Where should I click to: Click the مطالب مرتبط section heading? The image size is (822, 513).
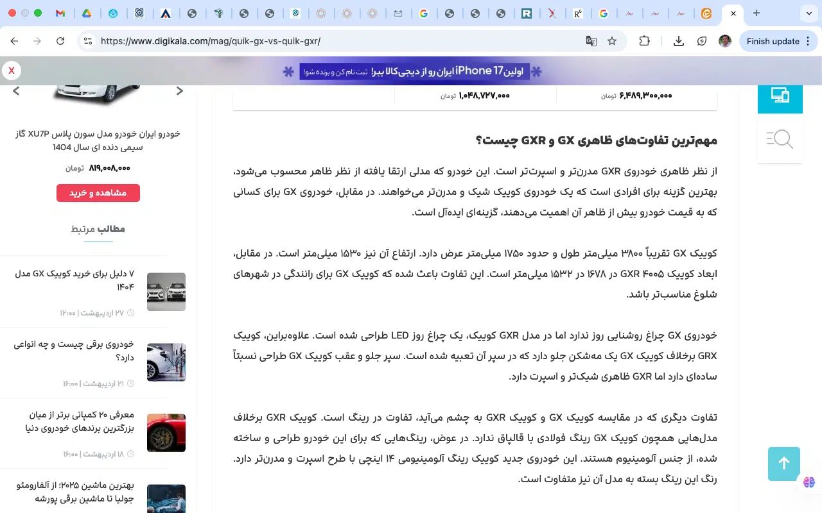coord(98,229)
